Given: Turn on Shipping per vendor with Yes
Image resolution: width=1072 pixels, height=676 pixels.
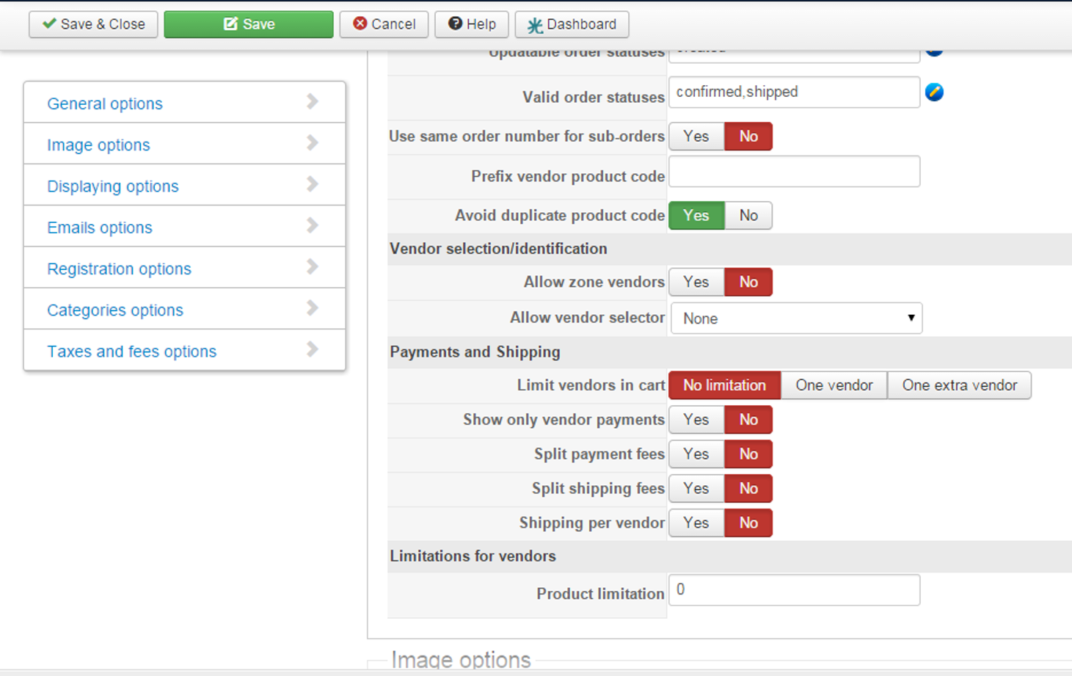Looking at the screenshot, I should pos(696,523).
